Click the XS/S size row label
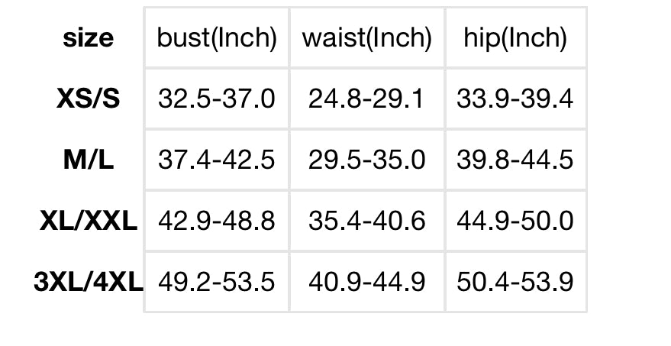Screen dimensions: 671x346 [x=88, y=99]
